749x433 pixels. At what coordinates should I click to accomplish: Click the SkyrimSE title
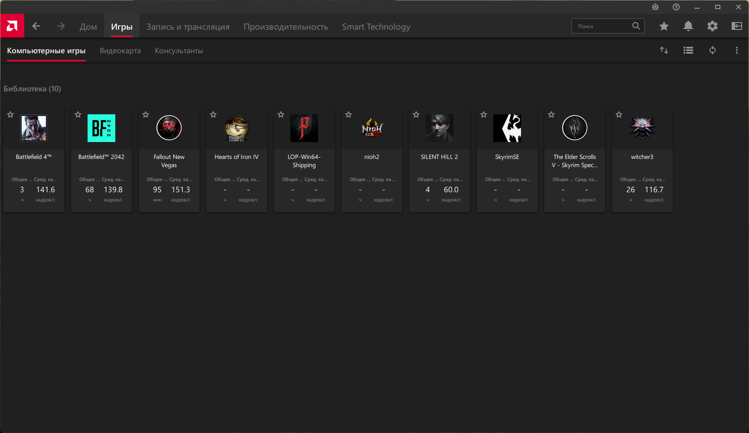coord(507,157)
